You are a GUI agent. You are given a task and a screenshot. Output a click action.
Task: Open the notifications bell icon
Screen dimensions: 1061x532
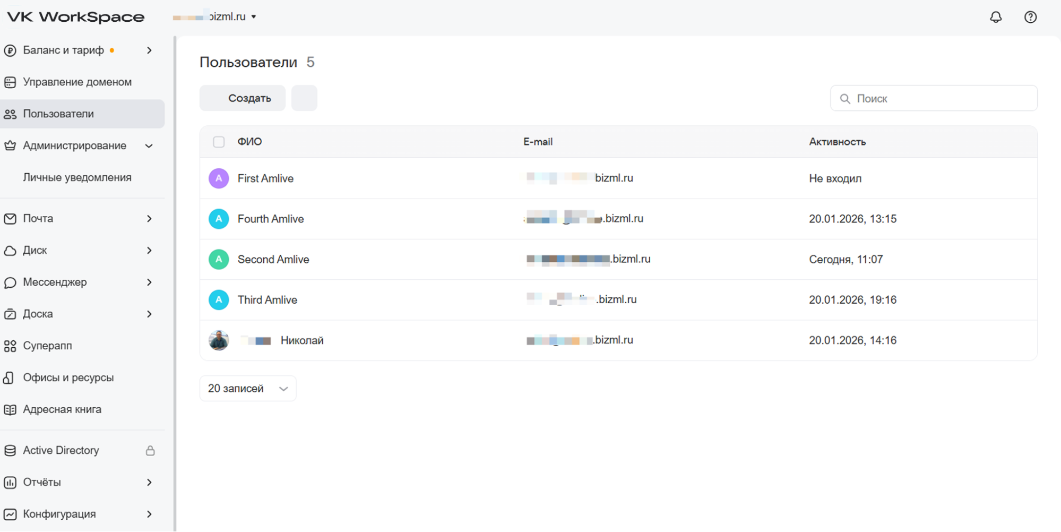[996, 17]
